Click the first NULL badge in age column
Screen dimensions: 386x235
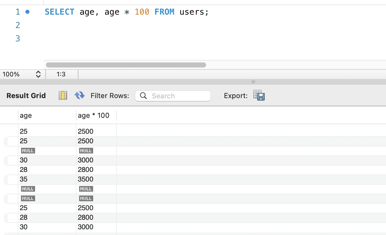pos(28,151)
